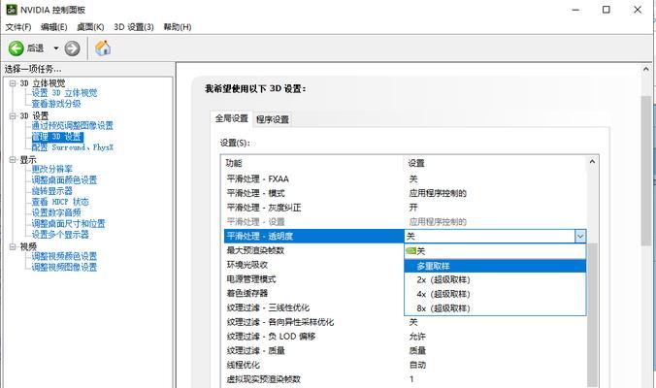Click the green Back arrow icon
Viewport: 656px width, 388px height.
coord(16,48)
